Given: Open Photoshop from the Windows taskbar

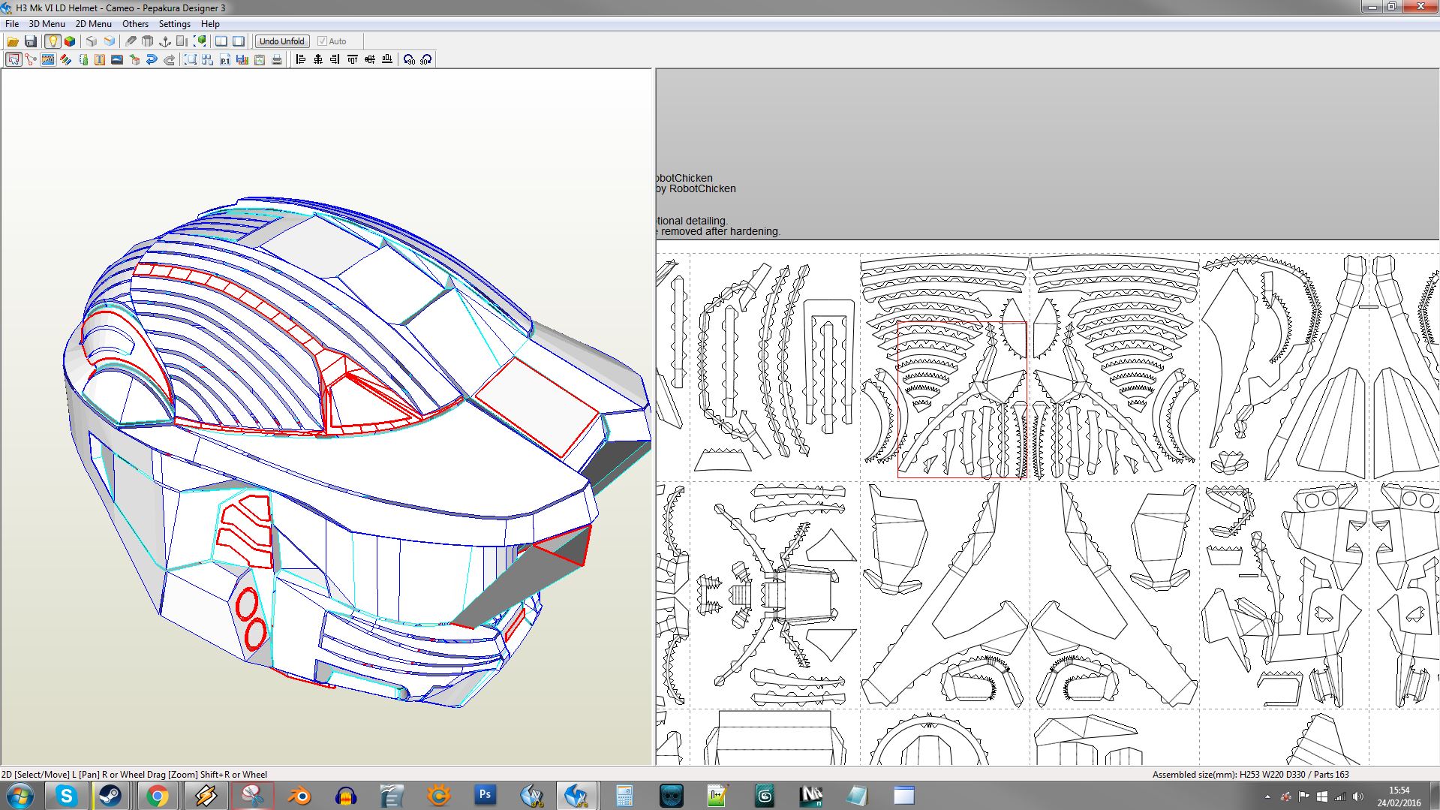Looking at the screenshot, I should [x=485, y=794].
